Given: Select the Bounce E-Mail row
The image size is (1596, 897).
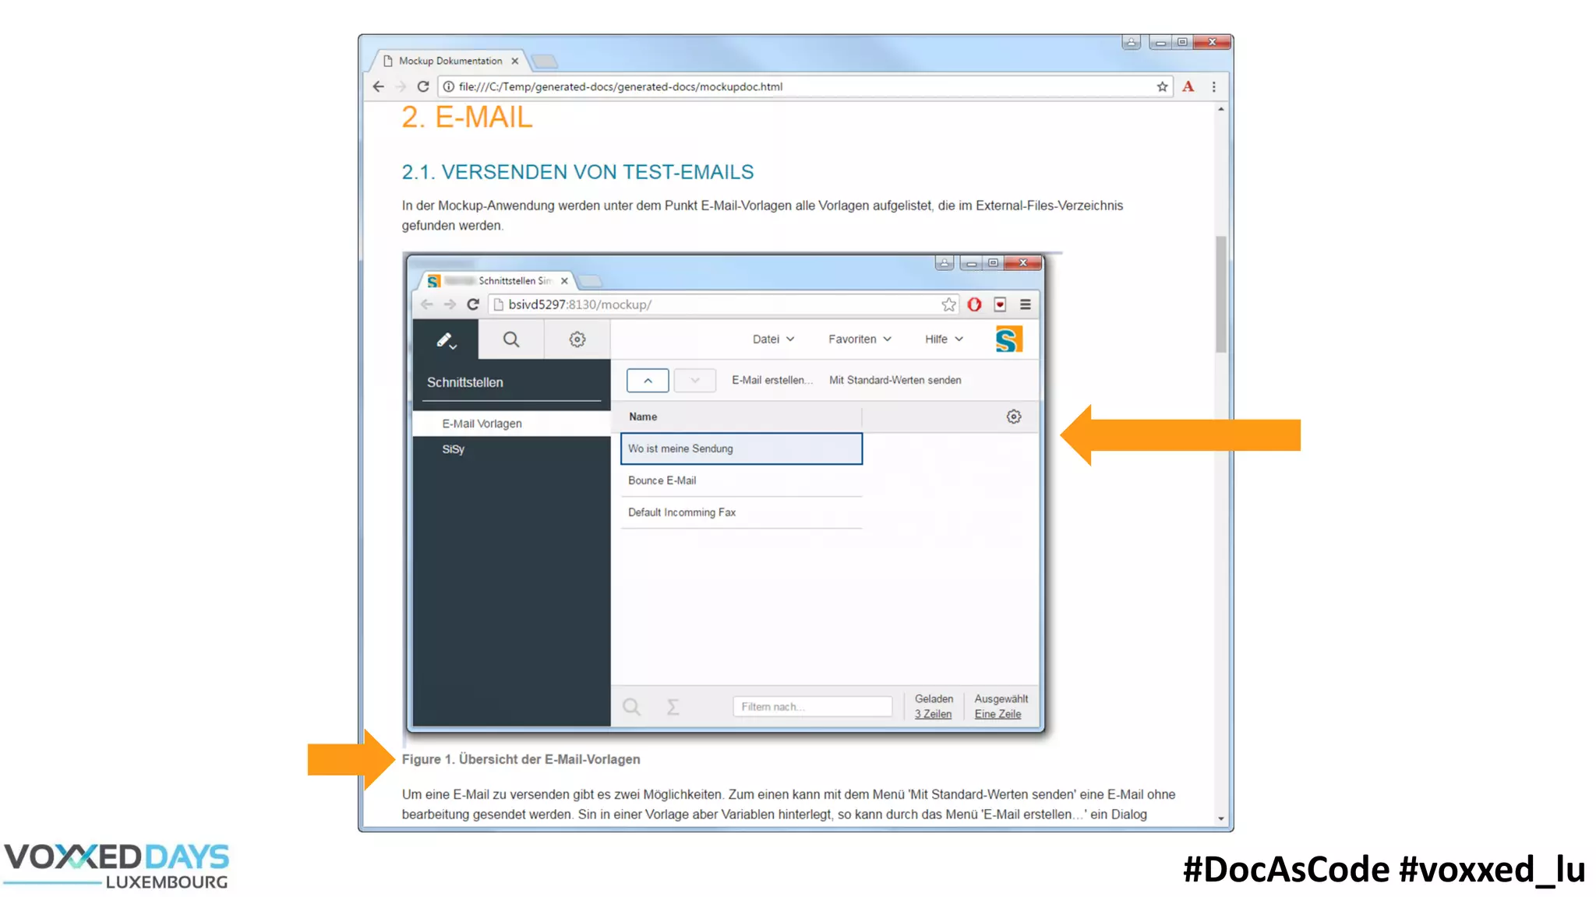Looking at the screenshot, I should (741, 480).
